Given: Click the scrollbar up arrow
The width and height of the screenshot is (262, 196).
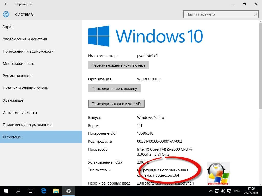Looking at the screenshot, I should pyautogui.click(x=260, y=22).
